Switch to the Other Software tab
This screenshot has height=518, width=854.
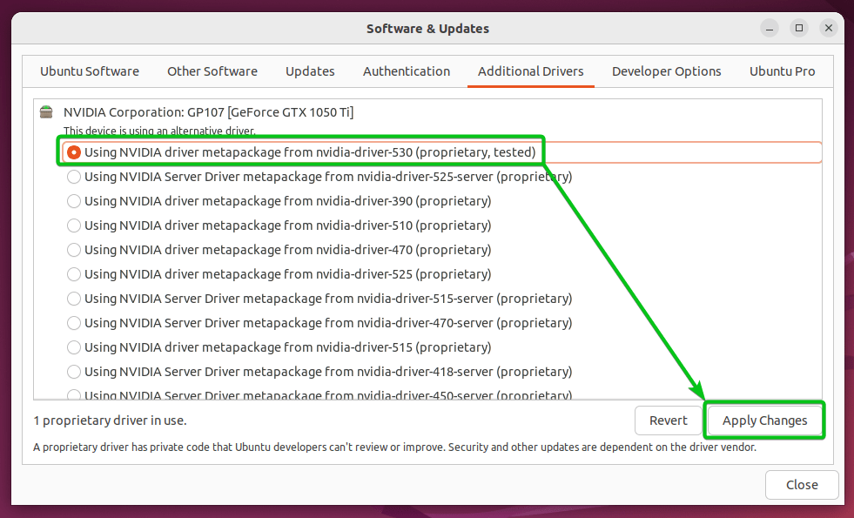(212, 71)
